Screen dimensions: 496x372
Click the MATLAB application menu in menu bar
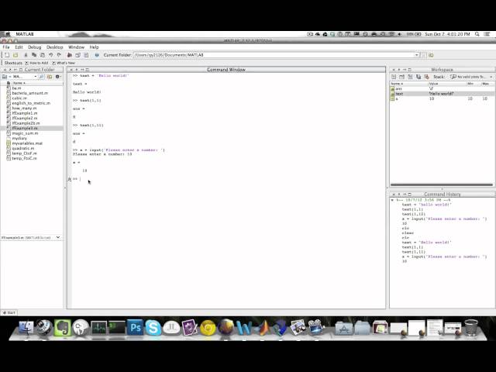coord(25,34)
